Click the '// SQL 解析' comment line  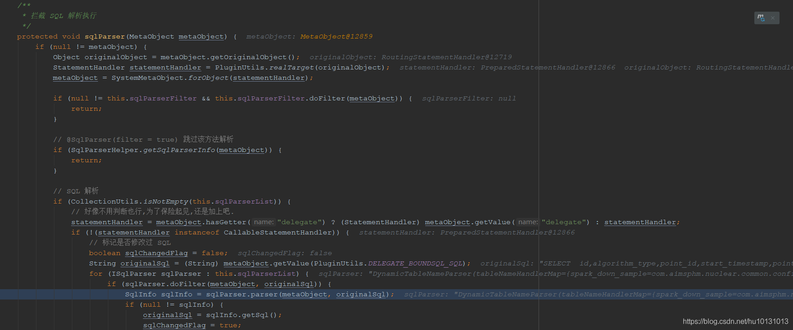pyautogui.click(x=76, y=191)
